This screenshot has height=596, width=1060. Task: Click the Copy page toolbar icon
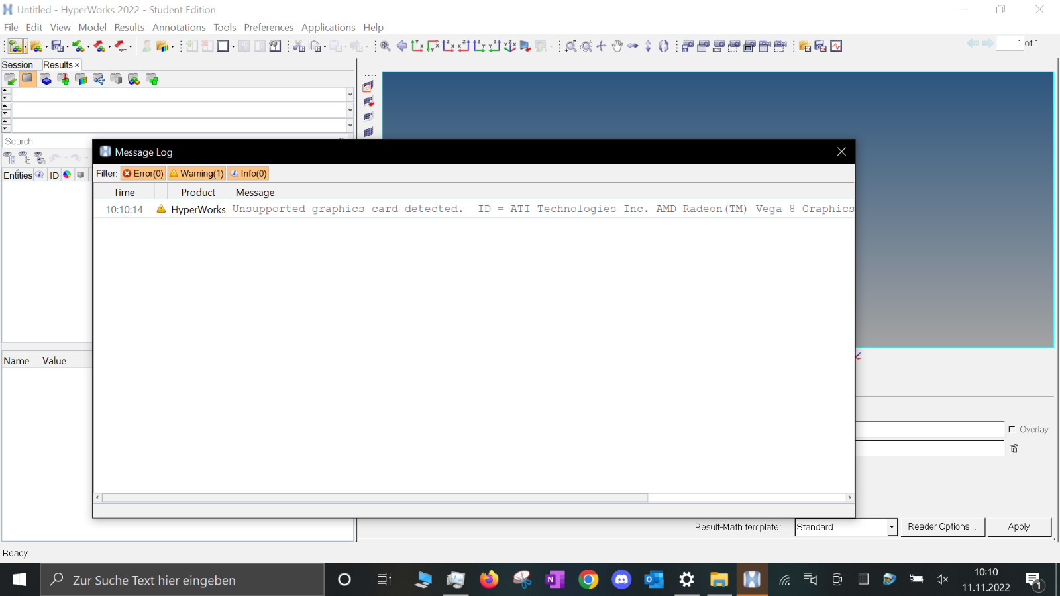(315, 46)
